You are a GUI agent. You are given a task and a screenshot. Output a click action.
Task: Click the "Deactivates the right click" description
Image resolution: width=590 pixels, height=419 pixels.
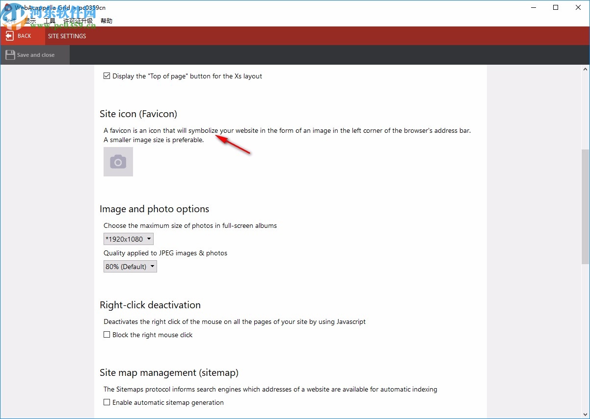235,321
